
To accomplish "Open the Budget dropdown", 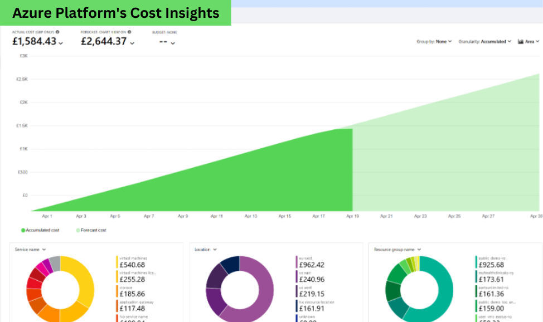I will (x=172, y=43).
